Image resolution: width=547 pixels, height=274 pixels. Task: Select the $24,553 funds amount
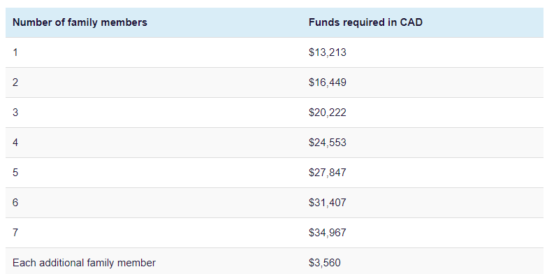pos(328,143)
